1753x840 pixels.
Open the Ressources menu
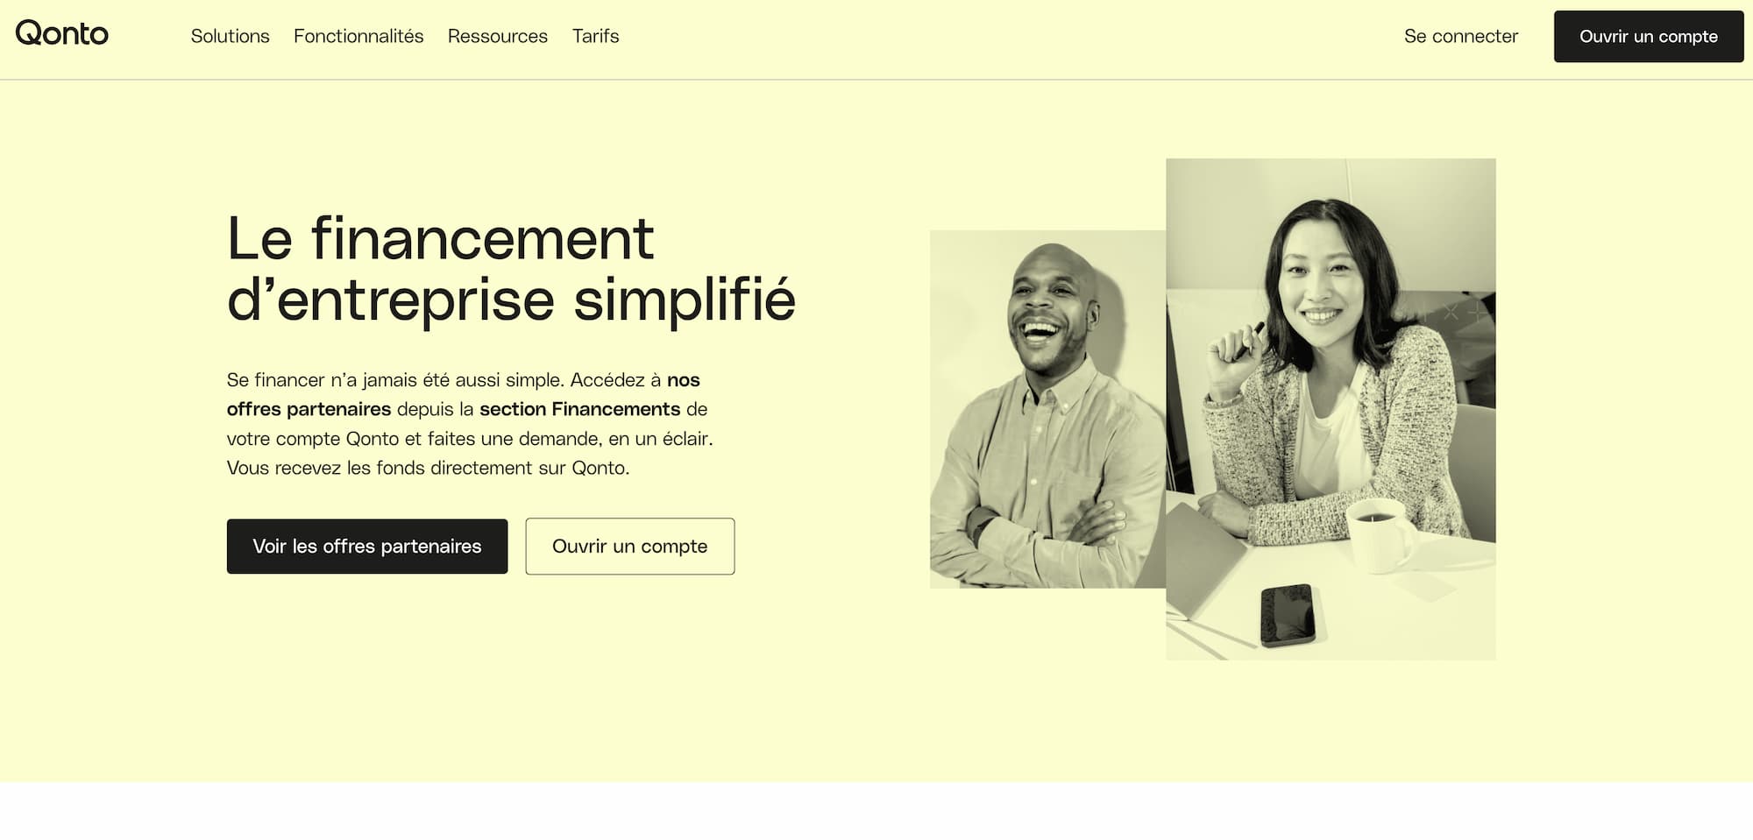click(x=497, y=36)
